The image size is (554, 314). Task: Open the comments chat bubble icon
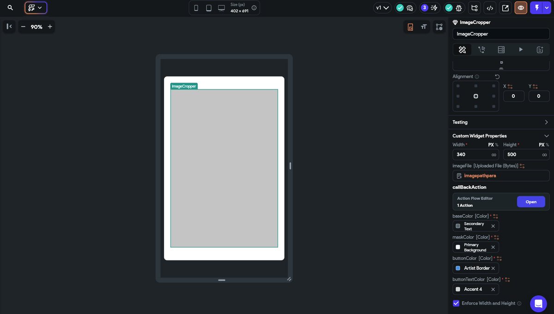(409, 8)
